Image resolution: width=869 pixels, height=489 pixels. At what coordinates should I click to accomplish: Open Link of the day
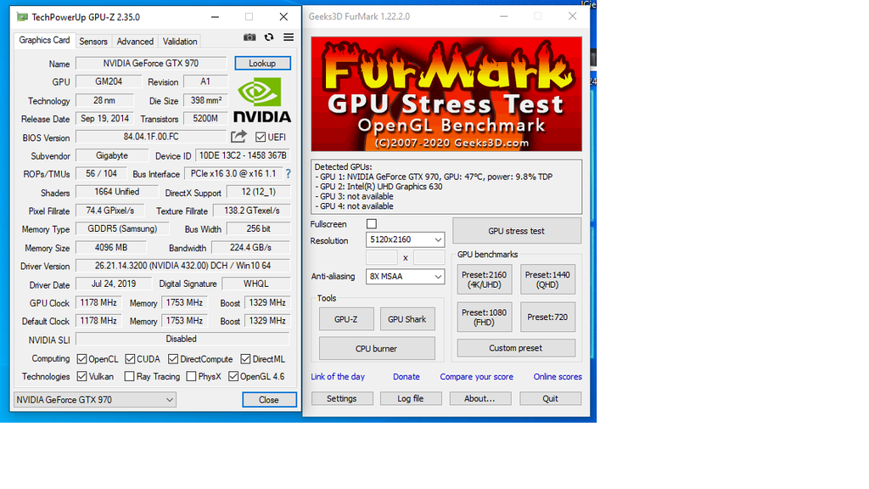338,376
